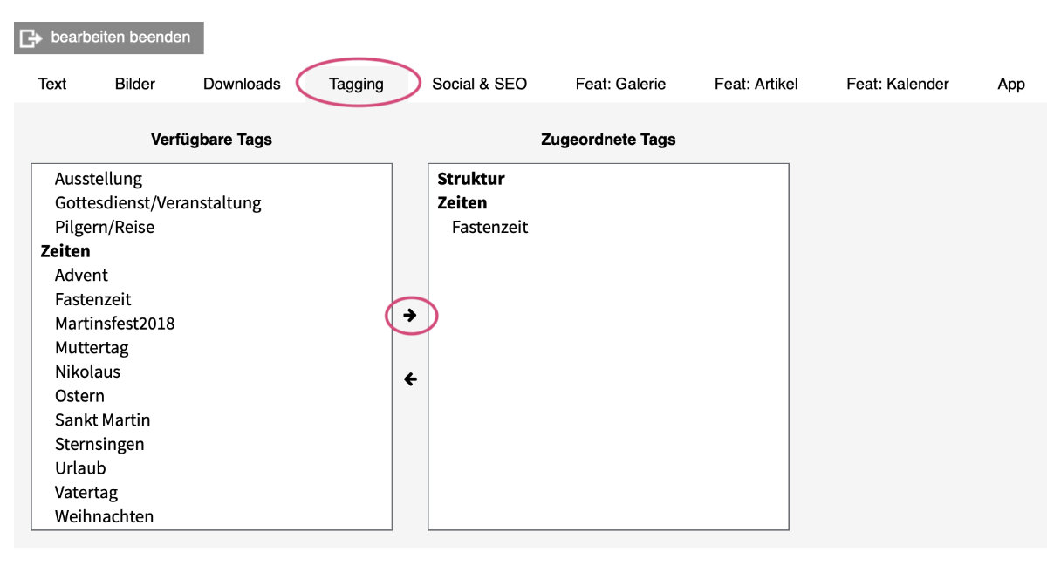Screen dimensions: 1047x573
Task: Click the exit icon beside bearbeiten beenden
Action: coord(31,38)
